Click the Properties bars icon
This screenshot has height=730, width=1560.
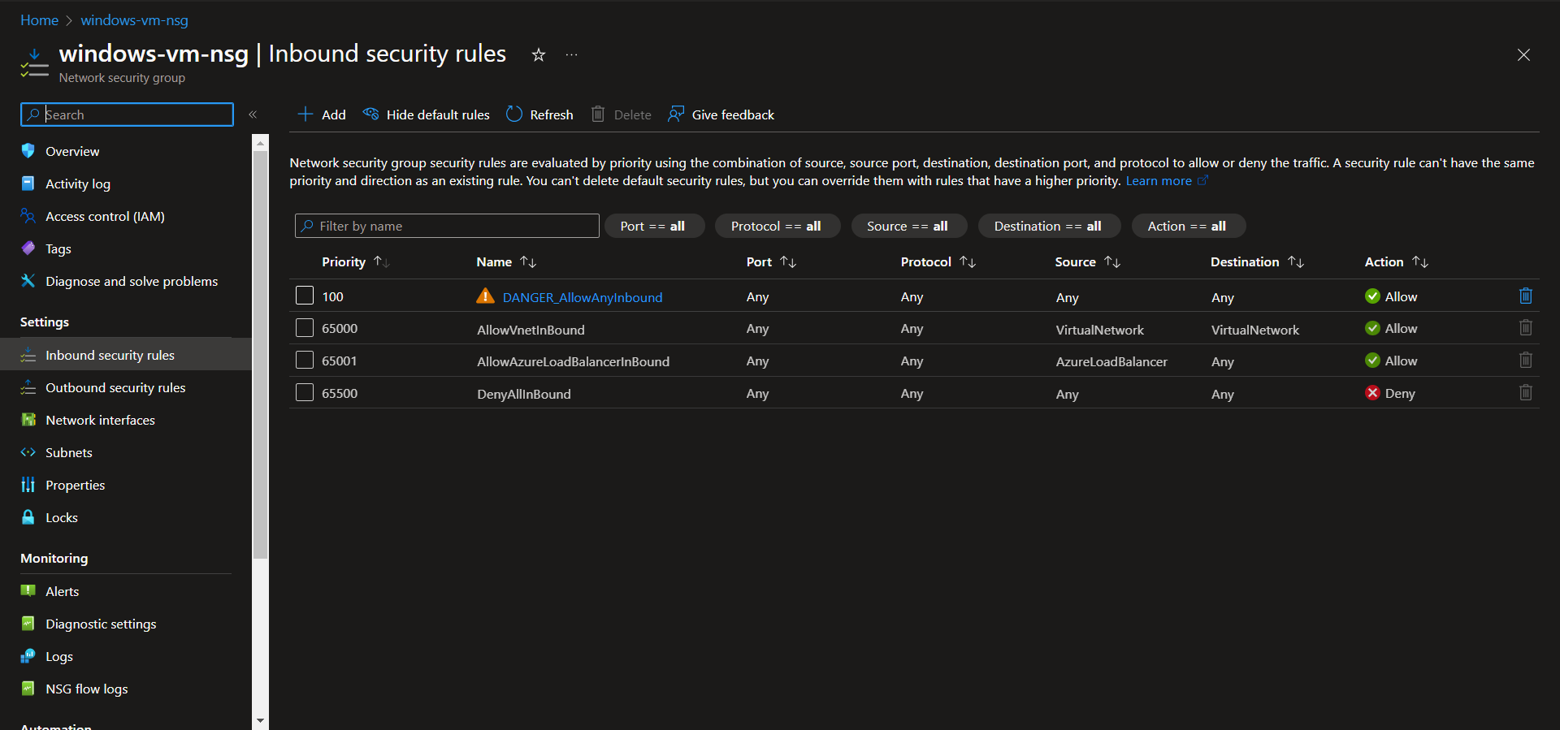(28, 485)
